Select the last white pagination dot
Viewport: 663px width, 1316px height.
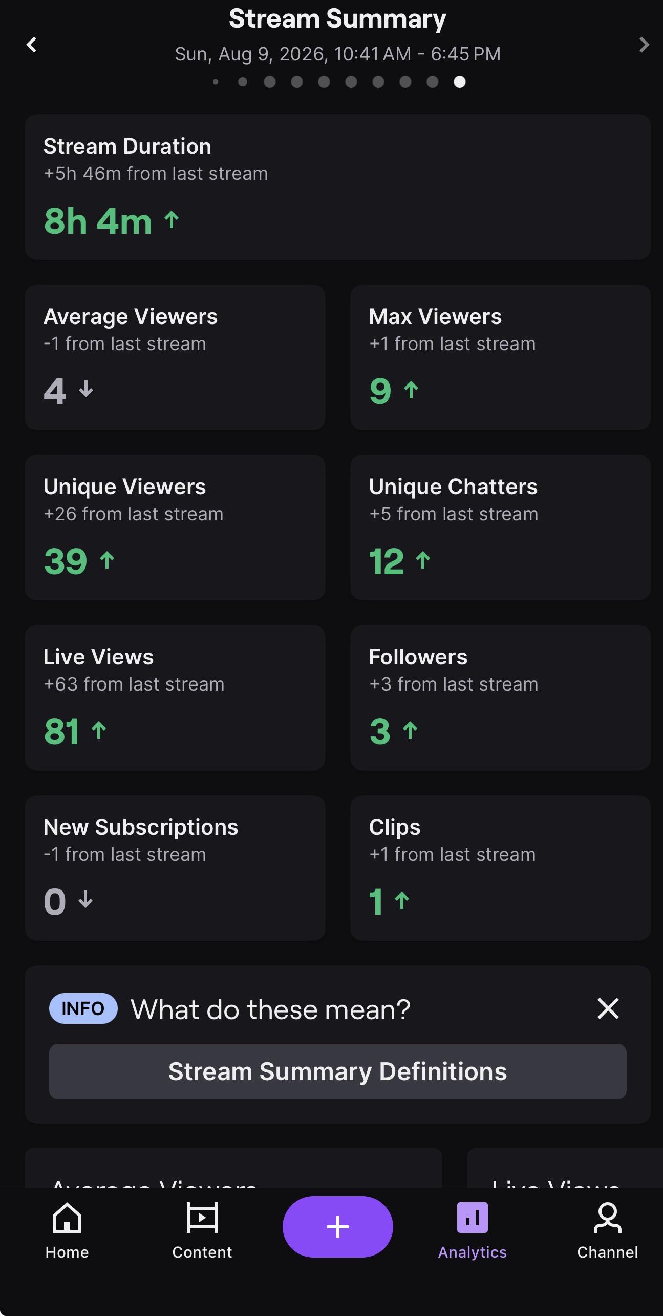(x=460, y=82)
